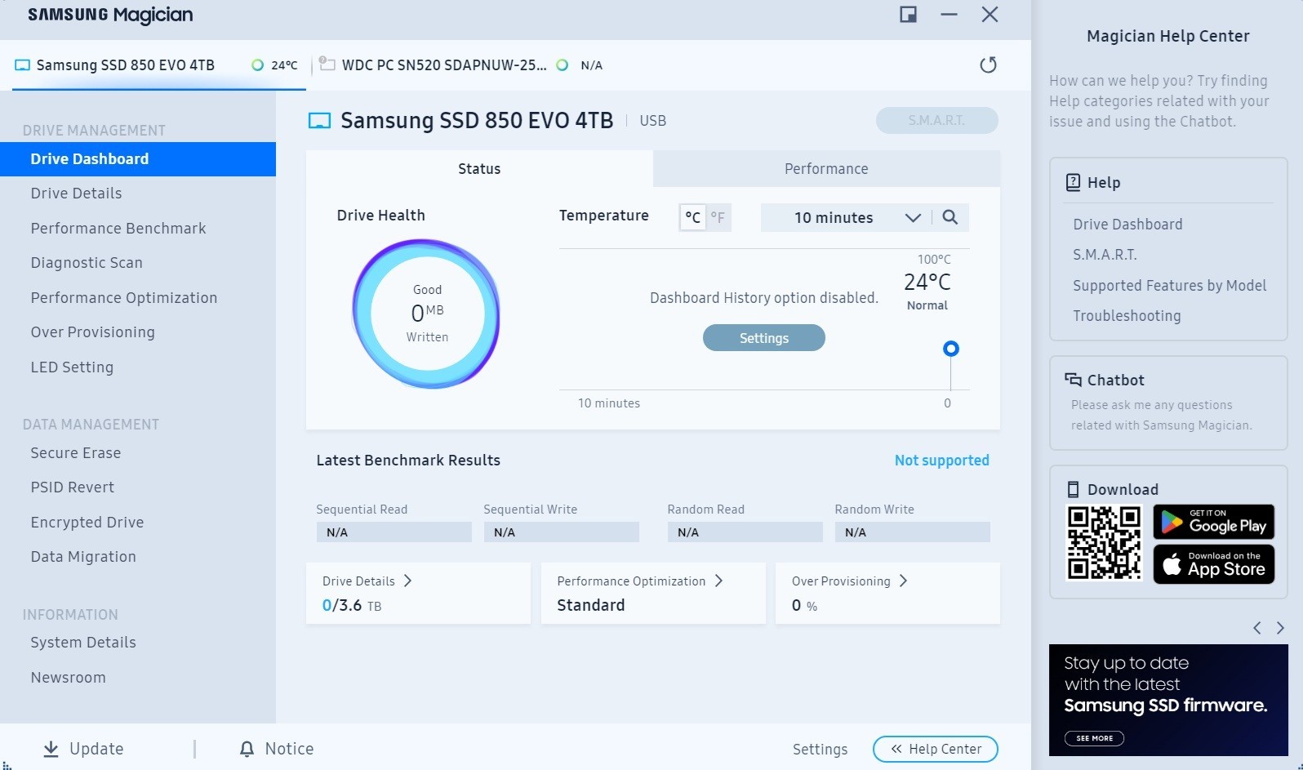1303x770 pixels.
Task: Open Troubleshooting help link
Action: (x=1127, y=316)
